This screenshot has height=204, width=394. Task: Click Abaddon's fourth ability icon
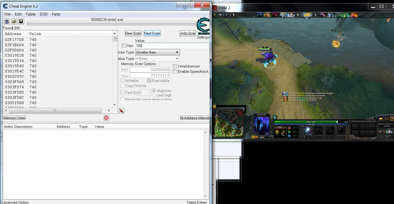[342, 130]
